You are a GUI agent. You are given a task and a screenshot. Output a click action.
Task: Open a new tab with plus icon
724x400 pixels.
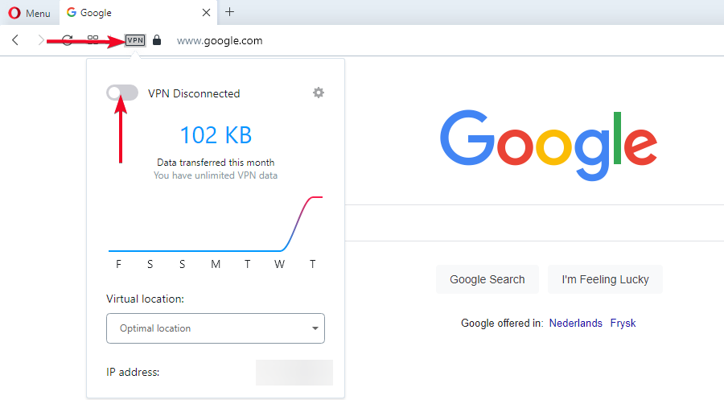tap(230, 12)
